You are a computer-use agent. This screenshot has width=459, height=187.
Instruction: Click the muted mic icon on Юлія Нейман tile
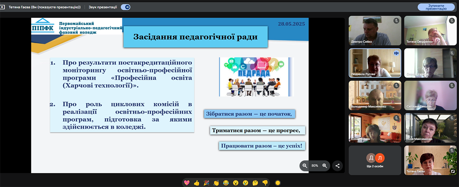click(396, 118)
